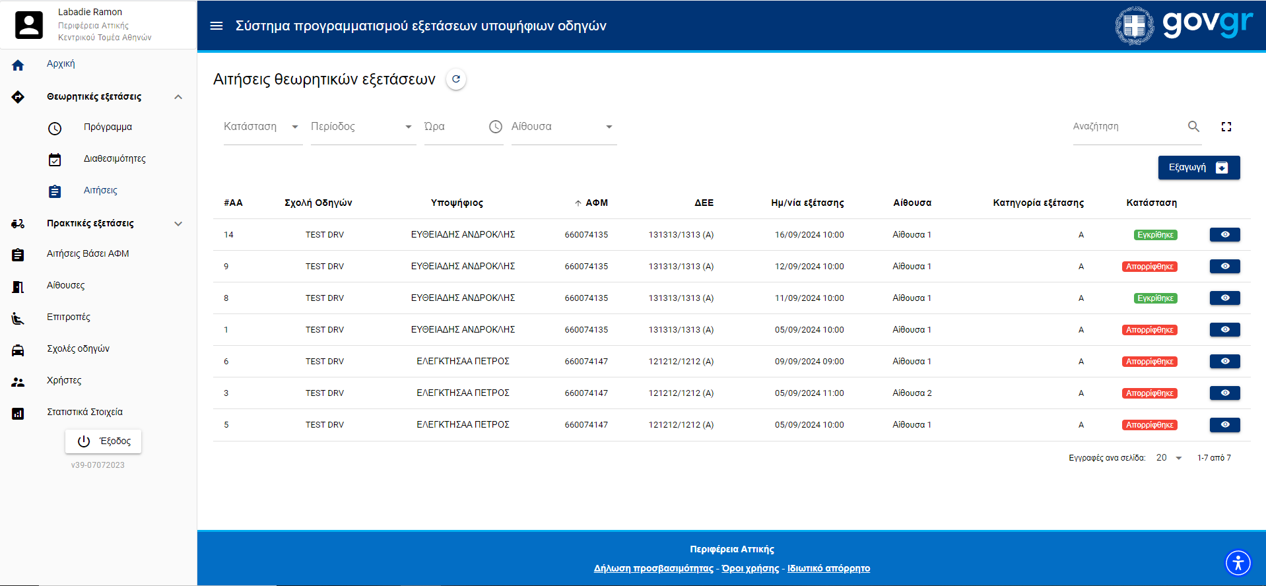Click the Εξαγωγή export button
Screen dimensions: 1266x586
1198,168
